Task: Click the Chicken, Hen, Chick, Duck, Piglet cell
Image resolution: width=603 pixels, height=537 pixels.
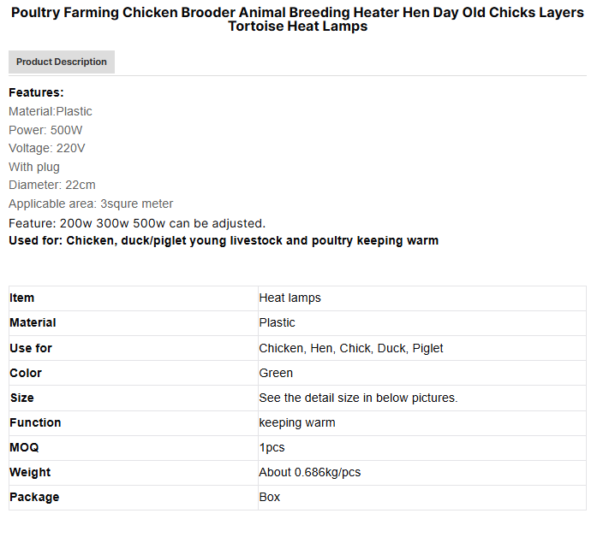Action: click(x=351, y=348)
